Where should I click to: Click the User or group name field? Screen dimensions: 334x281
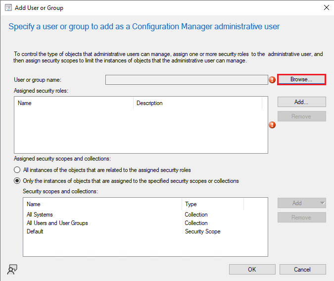tap(187, 80)
